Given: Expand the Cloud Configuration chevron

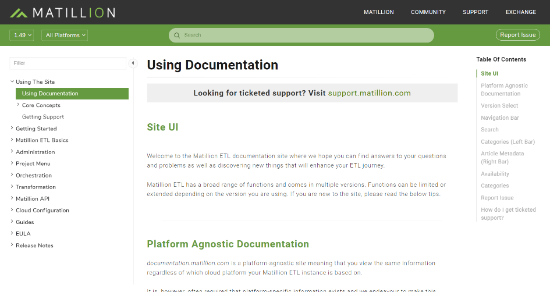Looking at the screenshot, I should pyautogui.click(x=12, y=210).
